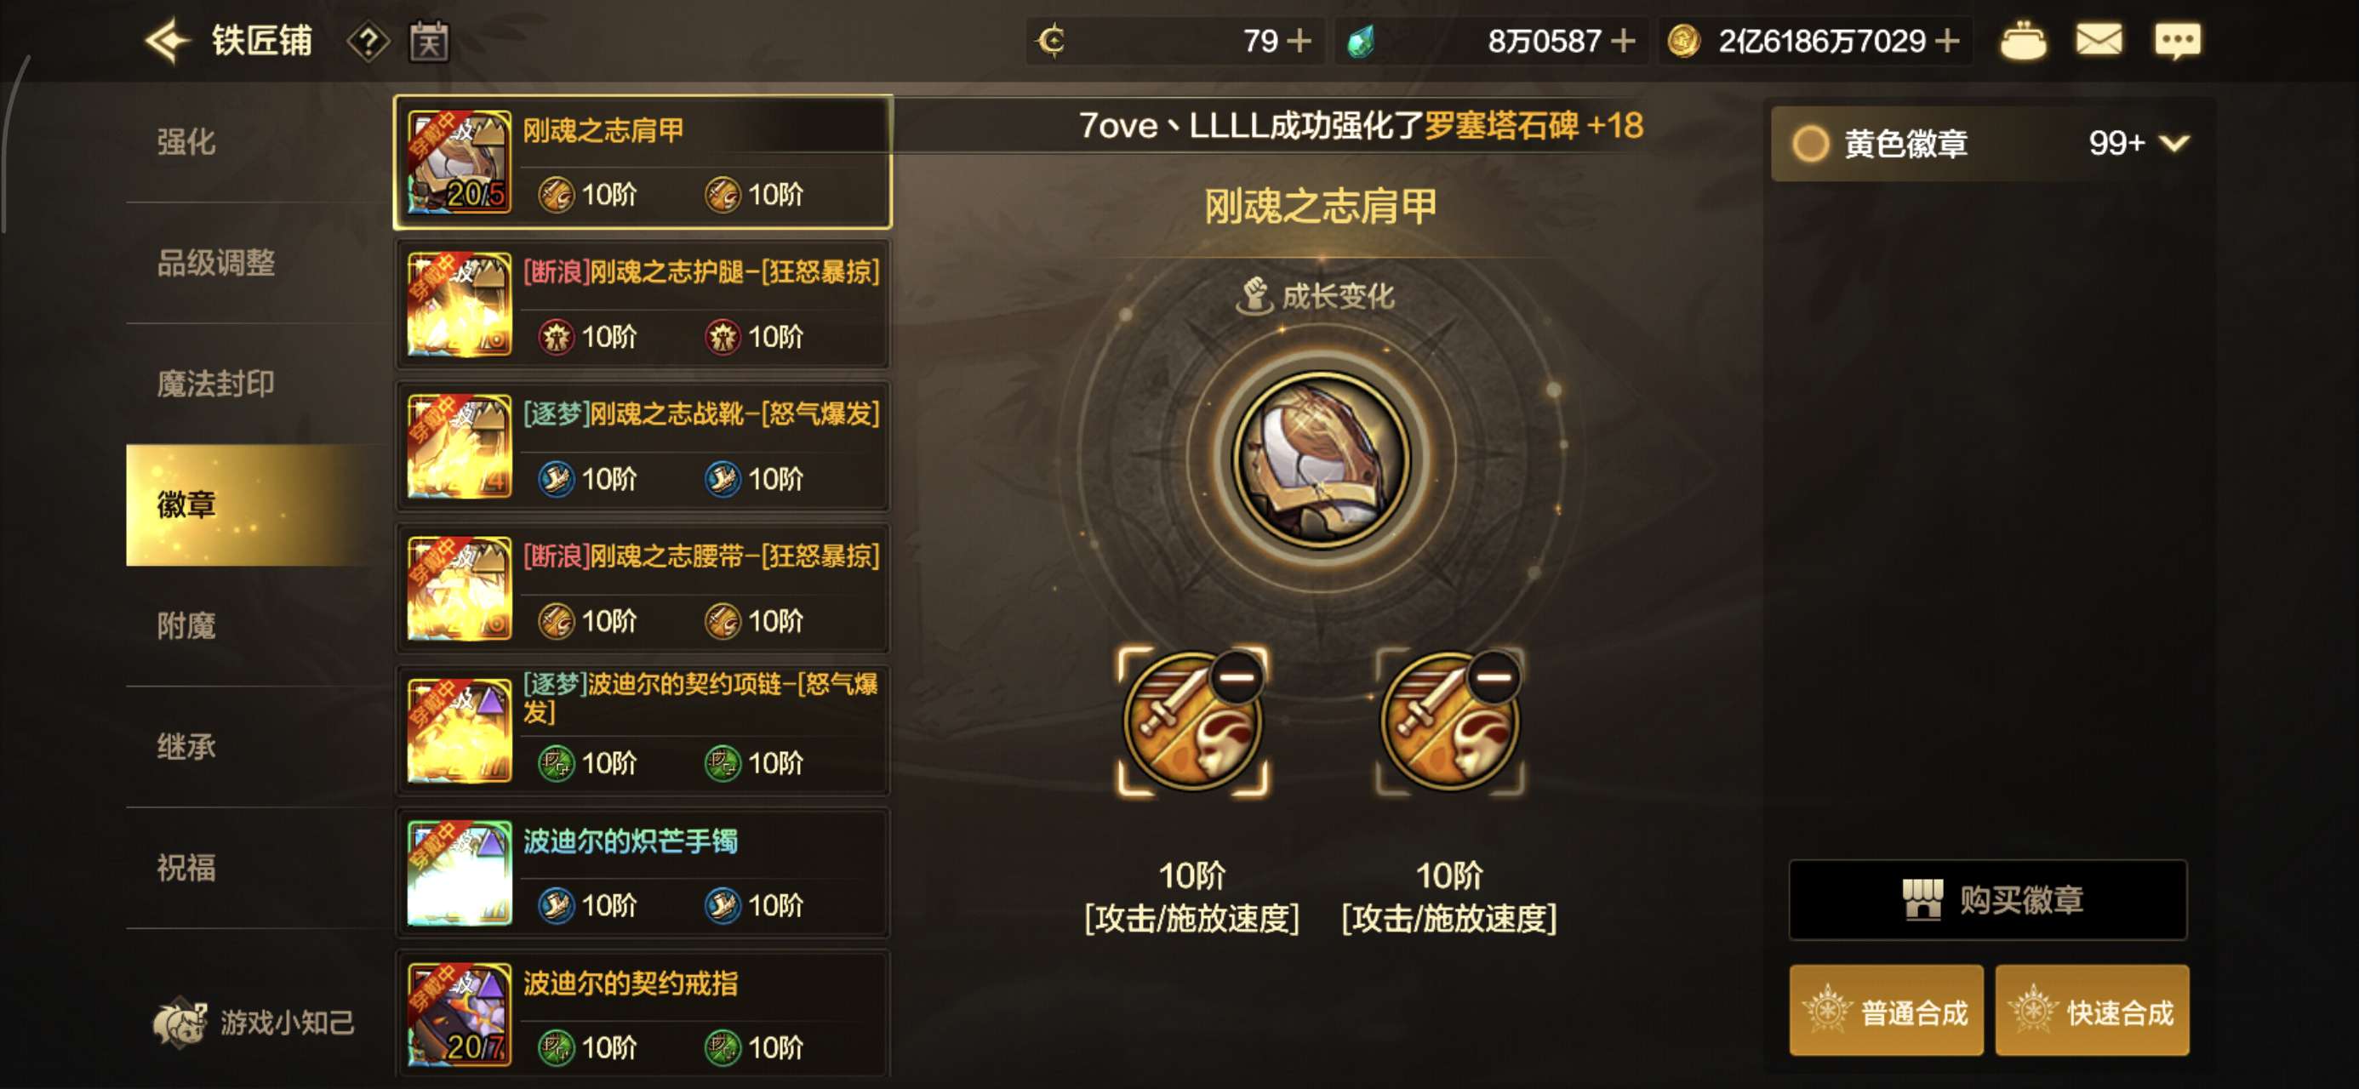
Task: Click the 快速合成 button
Action: pyautogui.click(x=2093, y=1011)
